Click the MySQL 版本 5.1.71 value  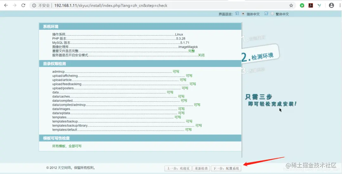point(185,42)
